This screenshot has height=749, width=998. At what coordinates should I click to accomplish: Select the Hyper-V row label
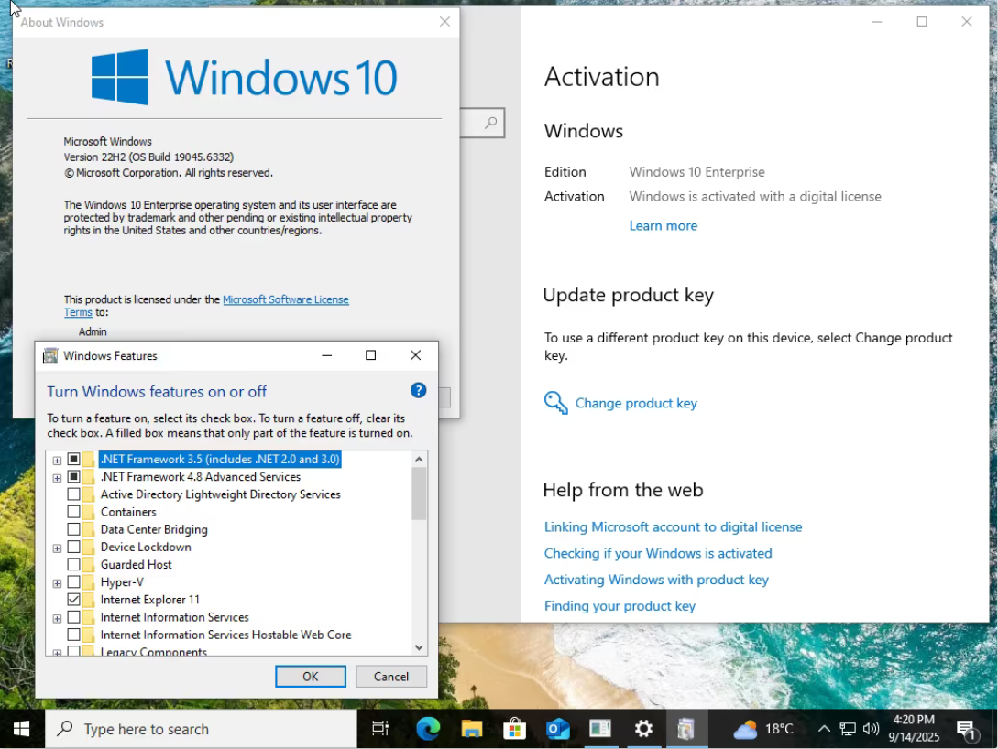point(122,582)
